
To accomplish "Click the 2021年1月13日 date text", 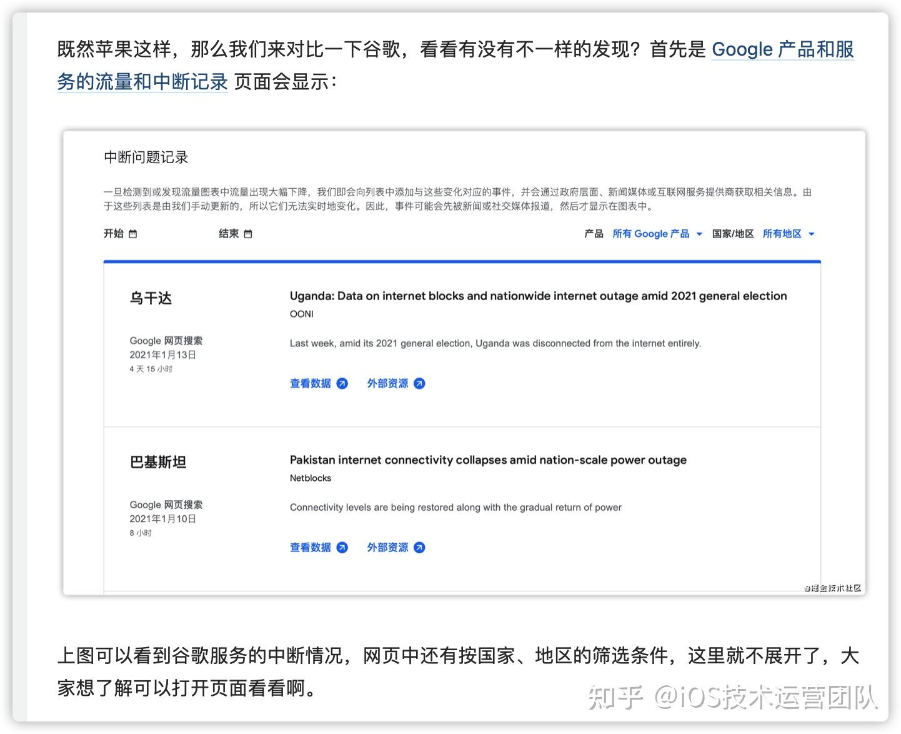I will tap(163, 354).
